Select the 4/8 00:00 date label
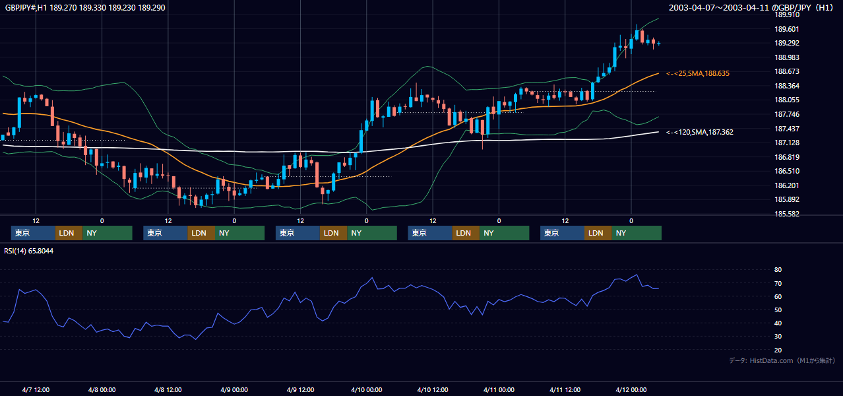Image resolution: width=843 pixels, height=396 pixels. (x=102, y=389)
